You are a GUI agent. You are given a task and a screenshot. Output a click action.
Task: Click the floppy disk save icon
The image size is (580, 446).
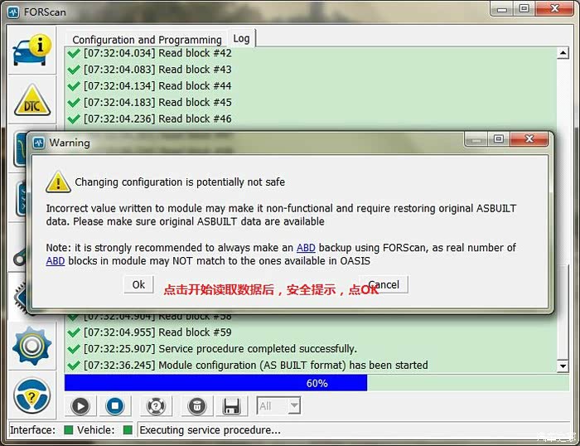click(x=231, y=406)
